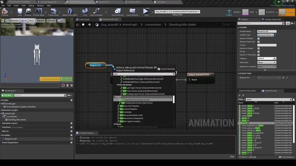Image resolution: width=296 pixels, height=166 pixels.
Task: Click Perspective viewport button
Action: pyautogui.click(x=12, y=20)
